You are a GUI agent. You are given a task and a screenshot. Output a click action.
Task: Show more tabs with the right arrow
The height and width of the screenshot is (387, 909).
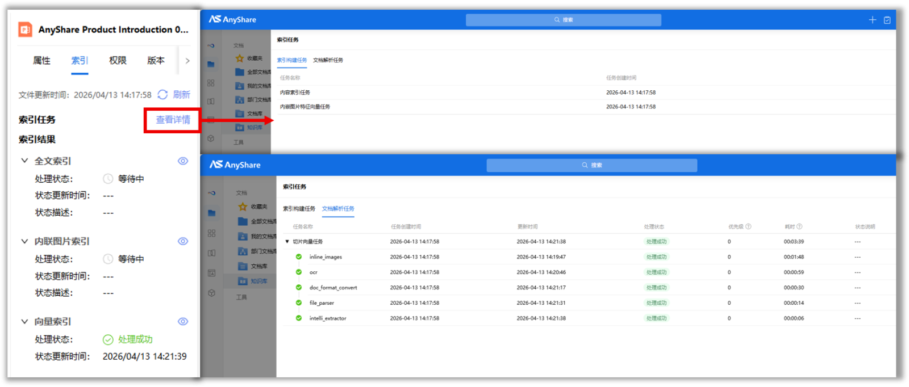pos(187,61)
